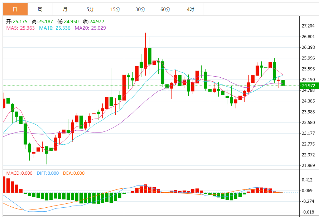Image resolution: width=319 pixels, height=217 pixels.
Task: Click the -0.618 MACD axis label
Action: coord(308,212)
